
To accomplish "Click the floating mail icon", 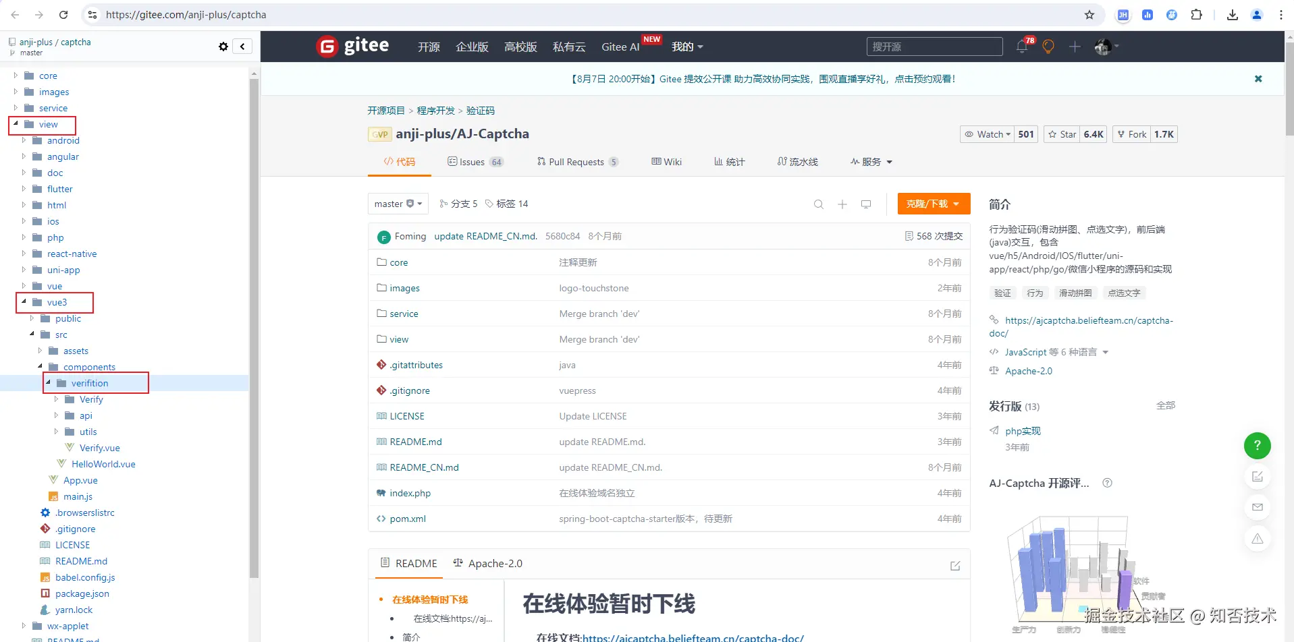I will tap(1258, 507).
